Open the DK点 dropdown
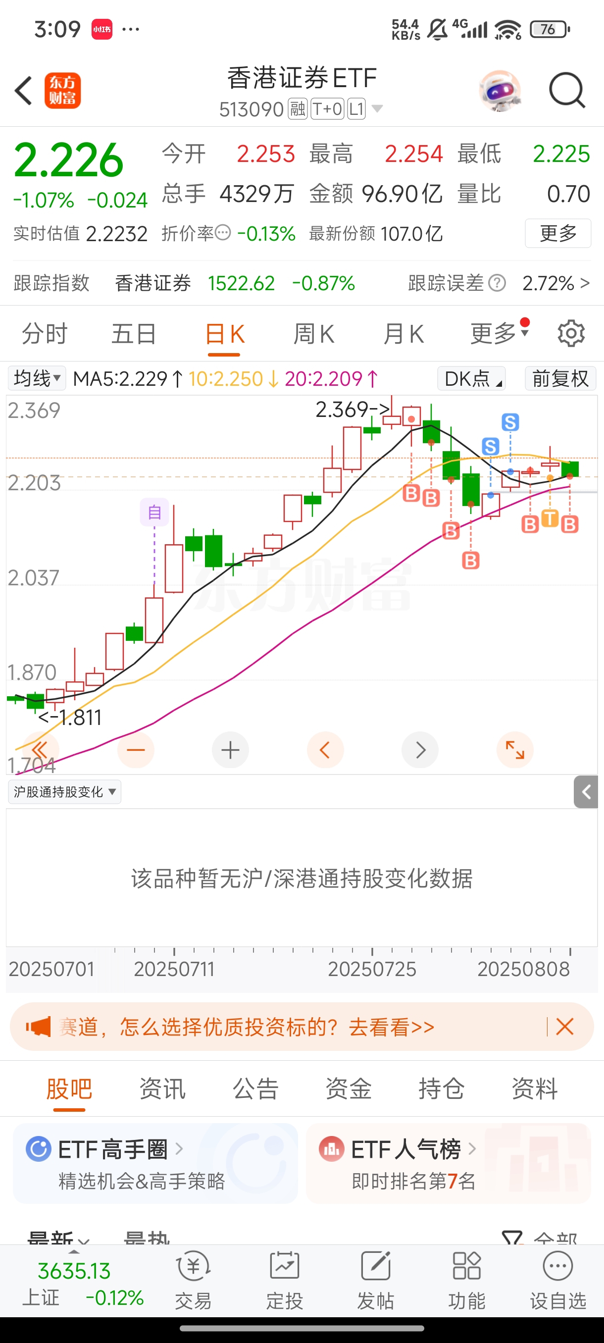This screenshot has width=604, height=1343. 471,378
